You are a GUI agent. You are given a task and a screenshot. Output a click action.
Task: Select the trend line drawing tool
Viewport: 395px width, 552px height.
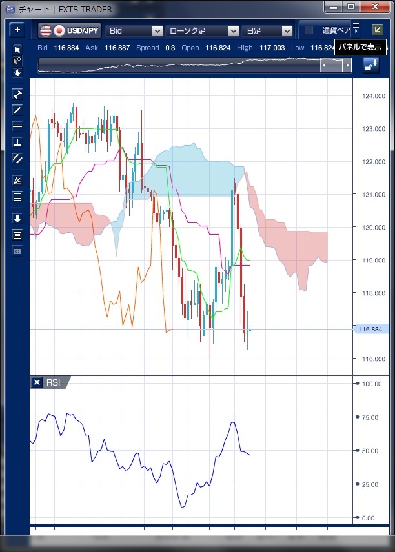17,110
